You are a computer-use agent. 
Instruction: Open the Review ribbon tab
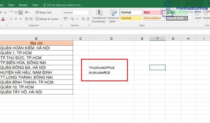pos(23,5)
